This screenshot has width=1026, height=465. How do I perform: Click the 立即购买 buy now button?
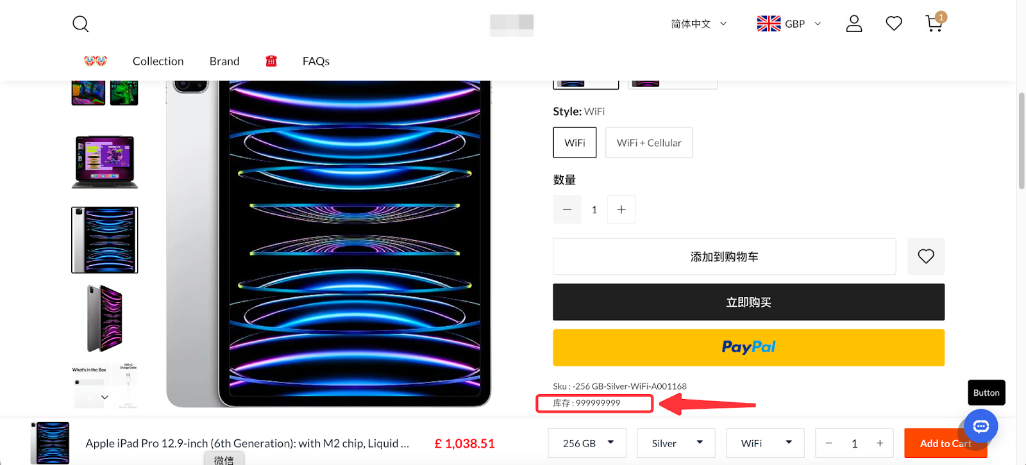(748, 302)
